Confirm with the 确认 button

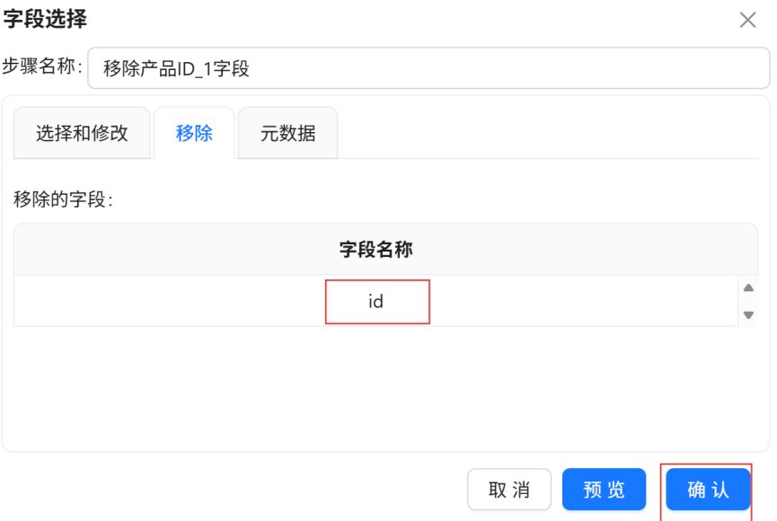click(x=708, y=490)
